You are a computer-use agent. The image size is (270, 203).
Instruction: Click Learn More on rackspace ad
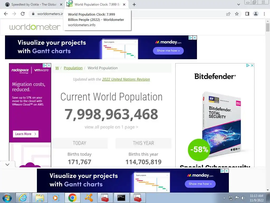26,134
